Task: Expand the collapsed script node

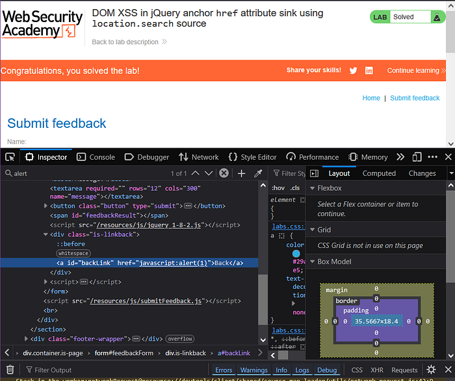Action: tap(45, 282)
